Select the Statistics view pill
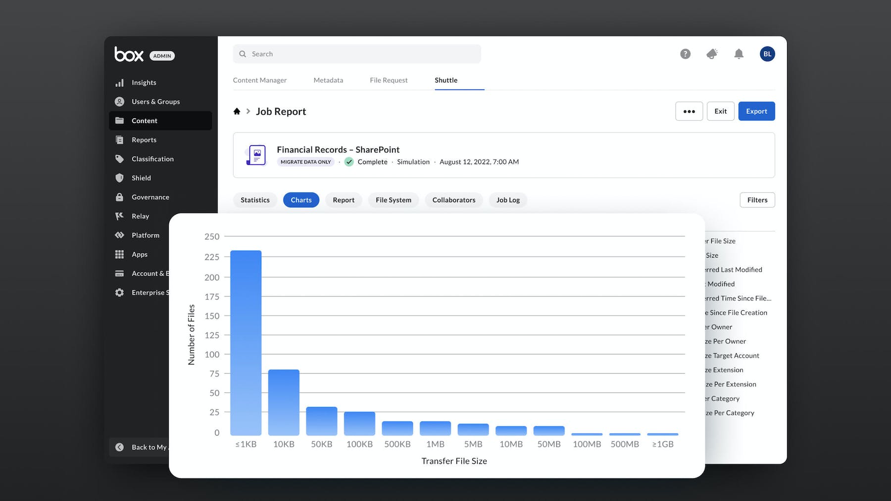Image resolution: width=891 pixels, height=501 pixels. tap(255, 200)
